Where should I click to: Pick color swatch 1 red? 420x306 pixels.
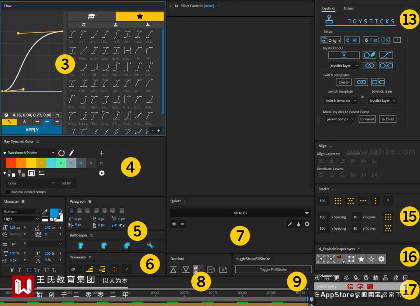[x=11, y=163]
